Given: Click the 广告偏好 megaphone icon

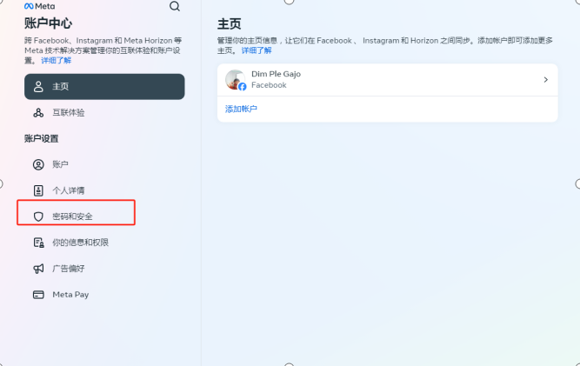Looking at the screenshot, I should pyautogui.click(x=38, y=269).
